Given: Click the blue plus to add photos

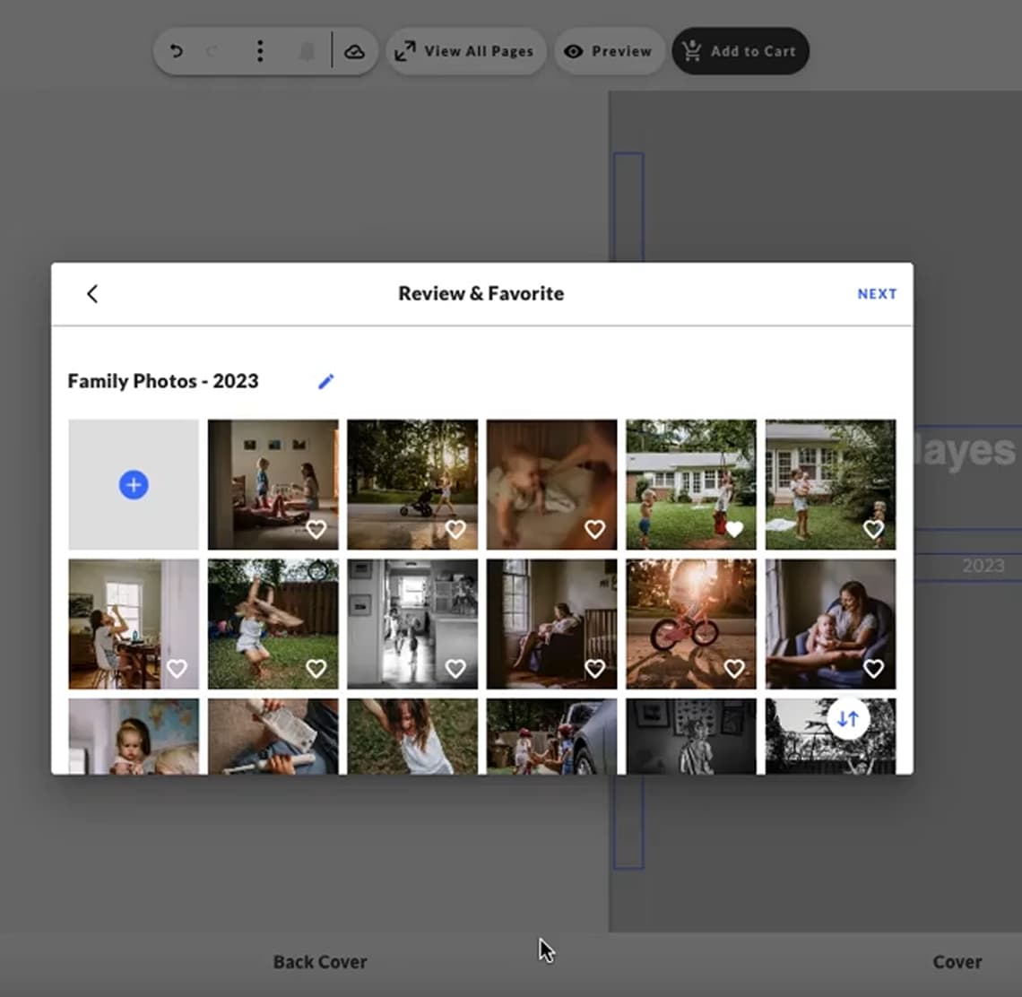Looking at the screenshot, I should [134, 485].
